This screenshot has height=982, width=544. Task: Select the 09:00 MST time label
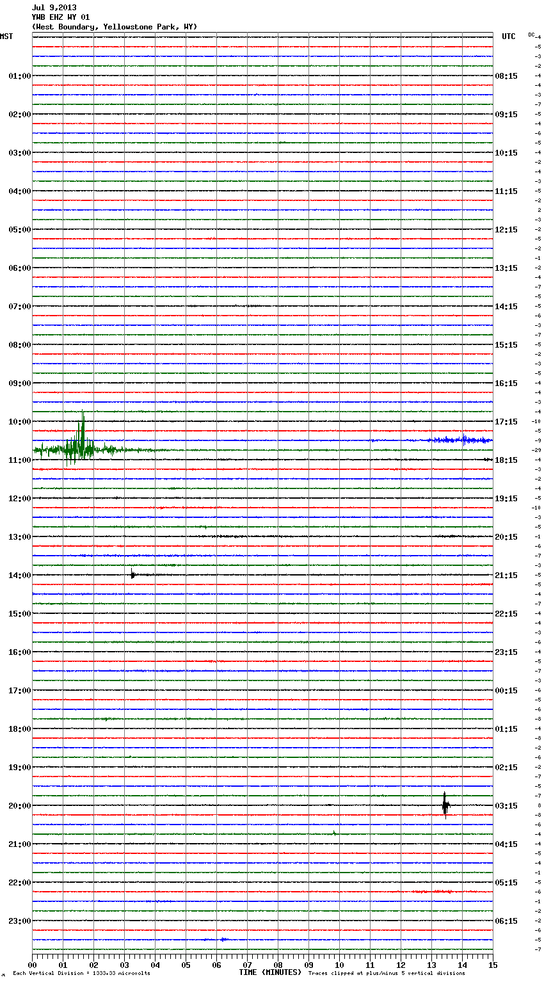pyautogui.click(x=19, y=383)
